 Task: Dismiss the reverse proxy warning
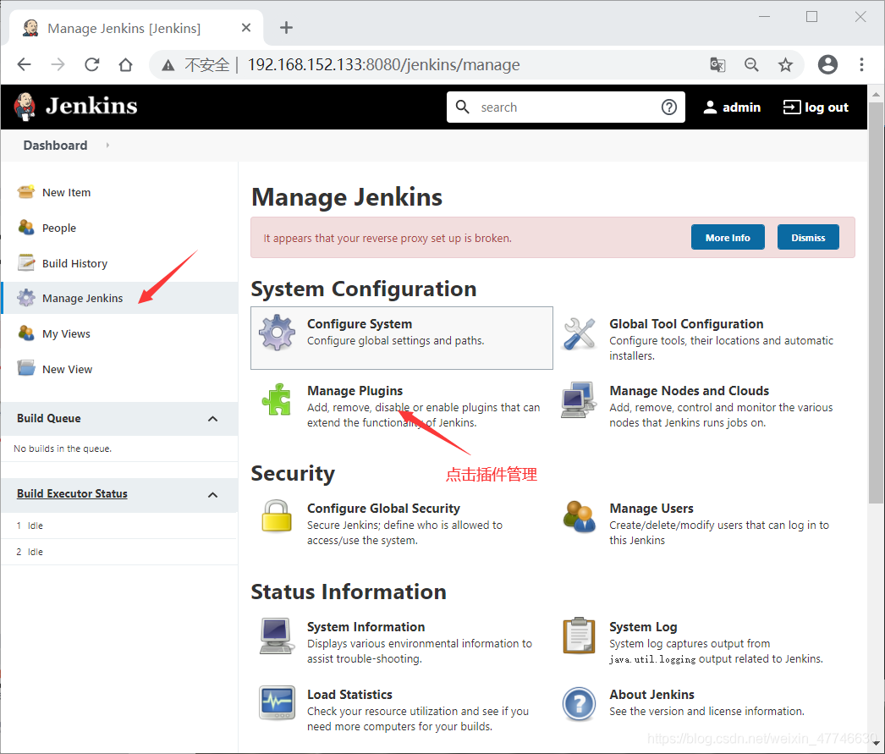808,237
